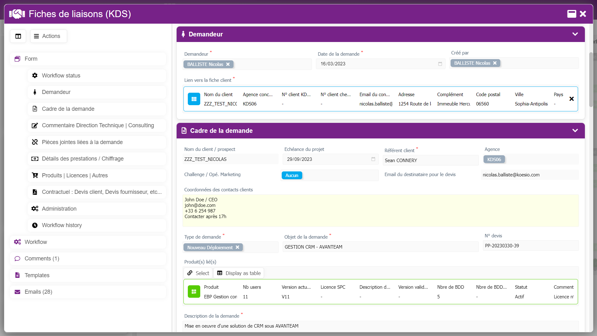Switch to Comments (1) tab
597x336 pixels.
(88, 259)
